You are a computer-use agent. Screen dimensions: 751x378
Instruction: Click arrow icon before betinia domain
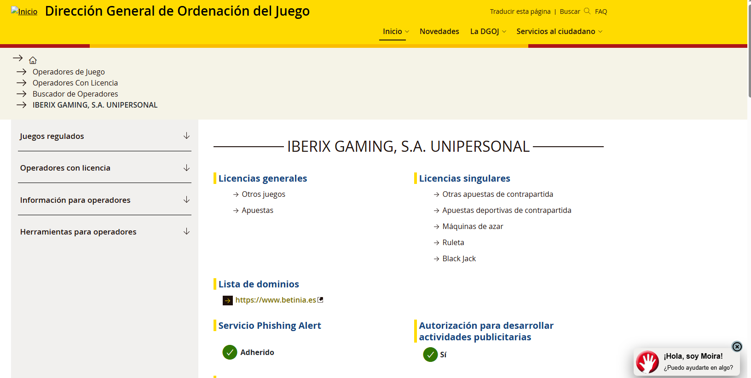pos(228,300)
